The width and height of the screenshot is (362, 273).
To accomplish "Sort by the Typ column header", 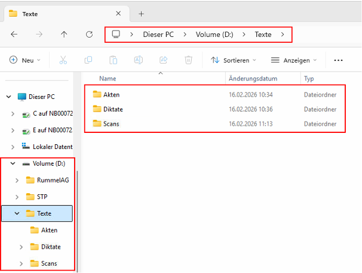I will tap(309, 79).
